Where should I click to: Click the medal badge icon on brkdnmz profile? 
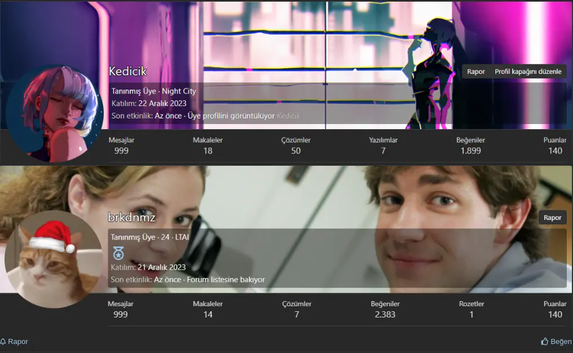click(118, 253)
